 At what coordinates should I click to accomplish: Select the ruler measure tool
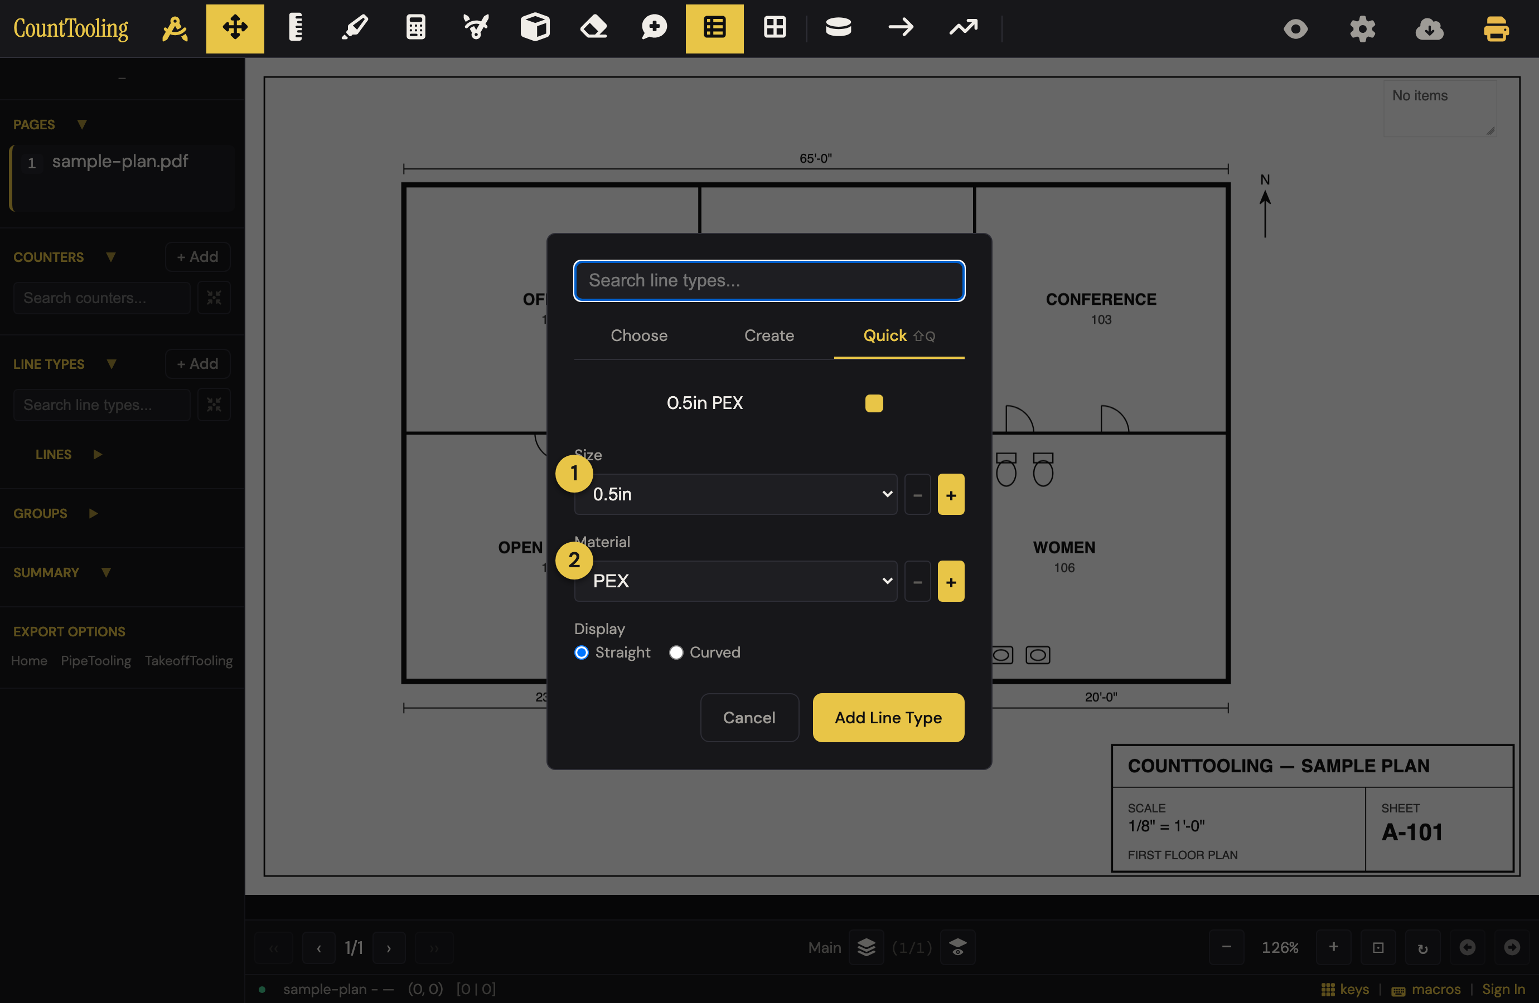click(296, 28)
